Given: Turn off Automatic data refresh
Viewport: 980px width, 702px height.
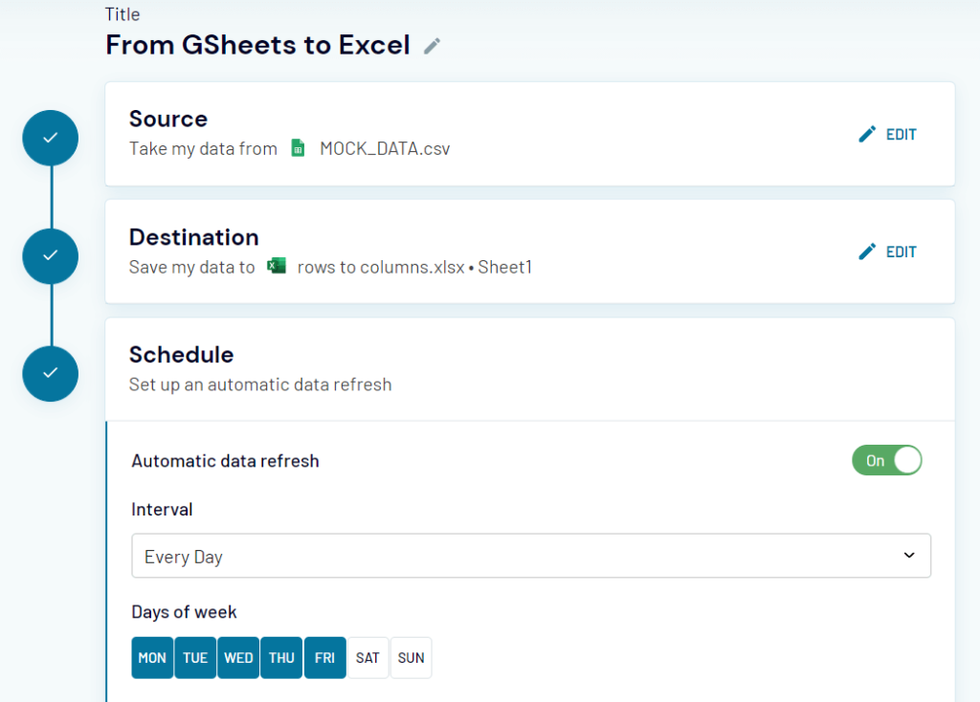Looking at the screenshot, I should [886, 460].
